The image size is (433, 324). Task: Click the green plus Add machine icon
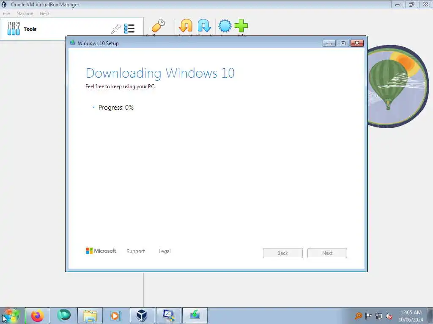pos(241,26)
